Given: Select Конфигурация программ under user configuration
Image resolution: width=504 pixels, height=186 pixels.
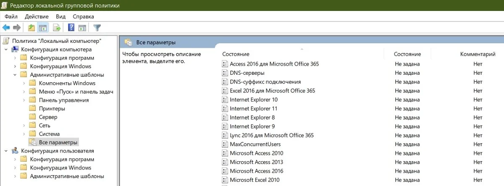Looking at the screenshot, I should click(62, 160).
